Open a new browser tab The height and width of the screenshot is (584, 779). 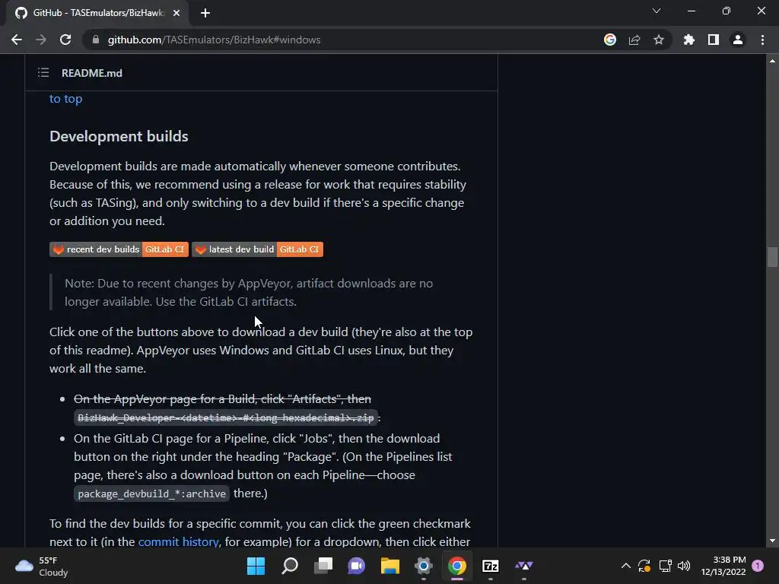tap(205, 13)
